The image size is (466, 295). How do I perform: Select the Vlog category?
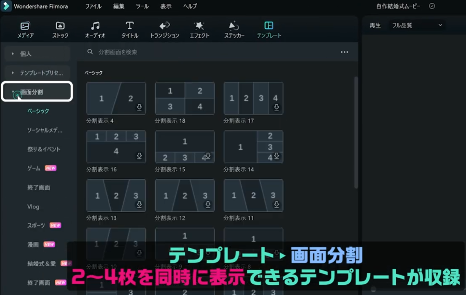coord(33,207)
